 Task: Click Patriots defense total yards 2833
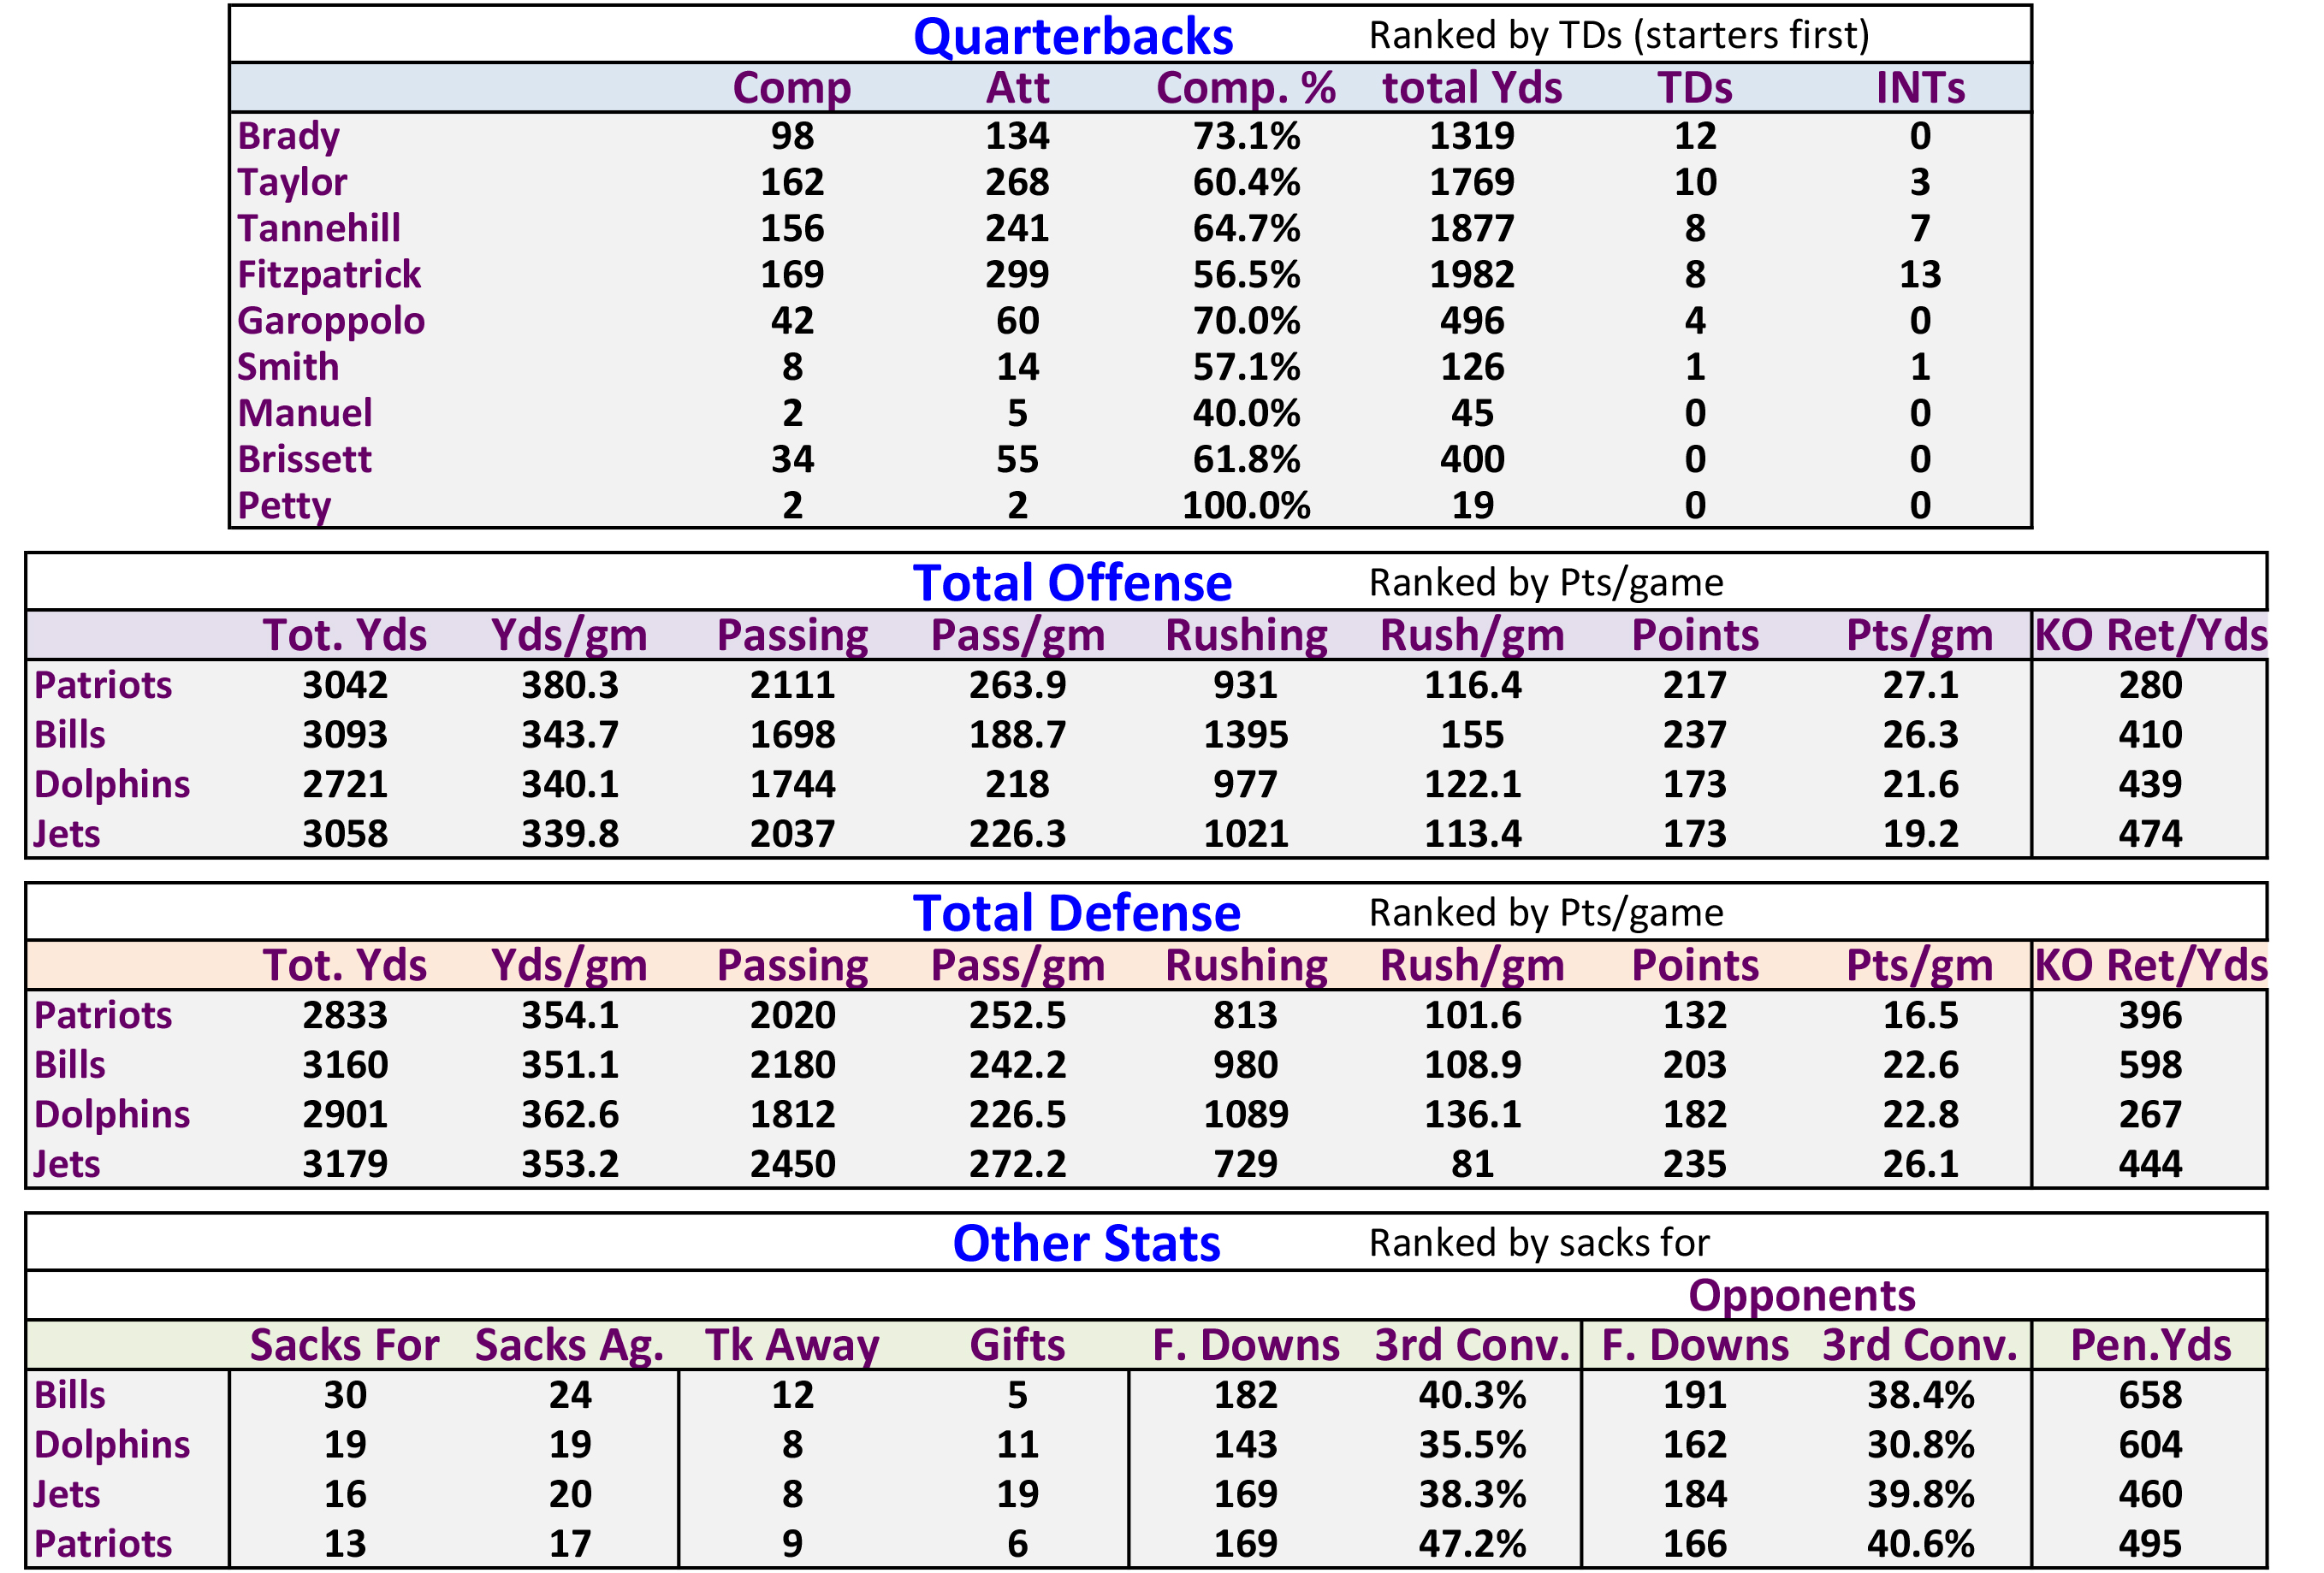coord(345,1014)
